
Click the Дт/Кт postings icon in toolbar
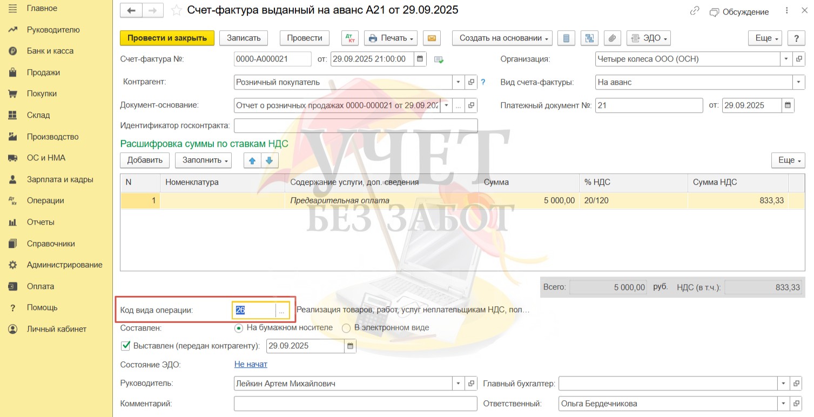coord(350,38)
